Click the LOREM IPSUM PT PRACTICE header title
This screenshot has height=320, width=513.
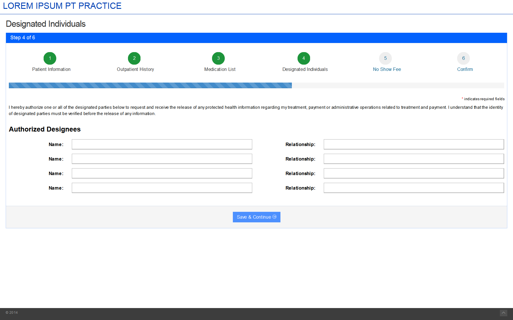pyautogui.click(x=62, y=6)
